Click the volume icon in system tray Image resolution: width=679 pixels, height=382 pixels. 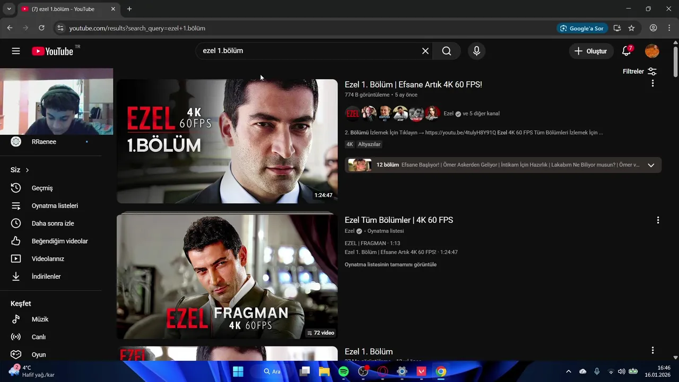621,371
